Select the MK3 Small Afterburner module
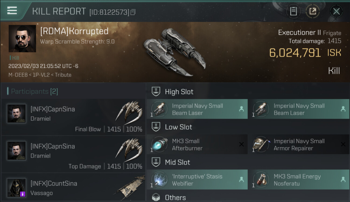Viewport: 350px width, 202px height. 197,145
